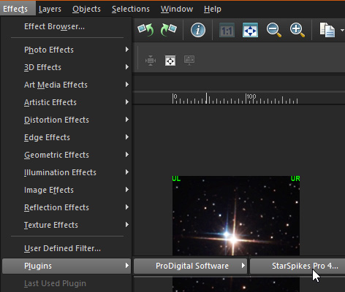Expand Edge Effects submenu
The image size is (345, 292).
point(67,137)
